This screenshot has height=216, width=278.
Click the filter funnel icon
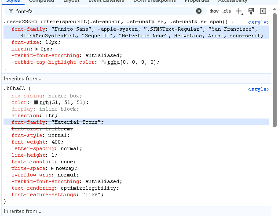click(11, 11)
